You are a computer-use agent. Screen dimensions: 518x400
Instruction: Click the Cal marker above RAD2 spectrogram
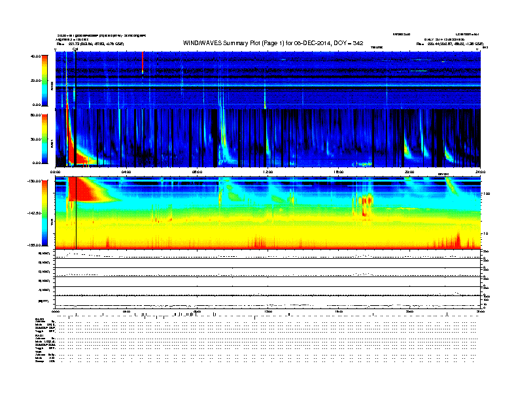coord(75,49)
